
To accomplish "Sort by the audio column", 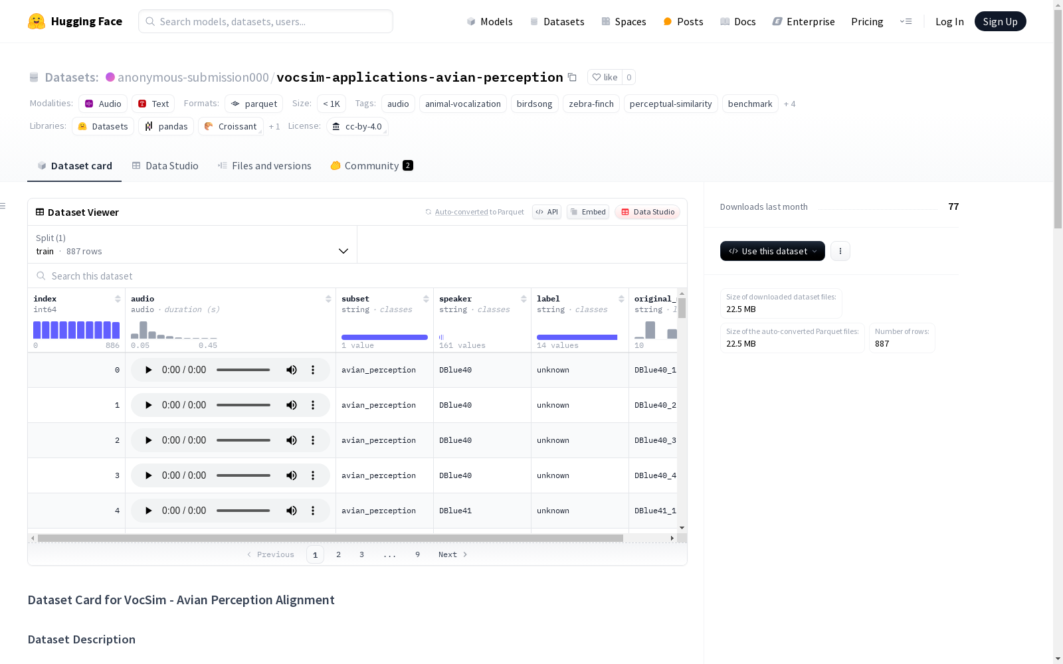I will 328,299.
